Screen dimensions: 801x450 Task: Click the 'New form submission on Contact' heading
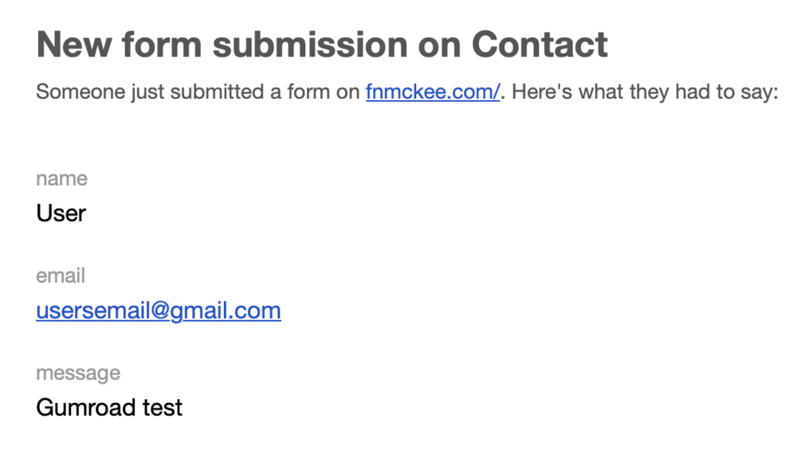(322, 45)
